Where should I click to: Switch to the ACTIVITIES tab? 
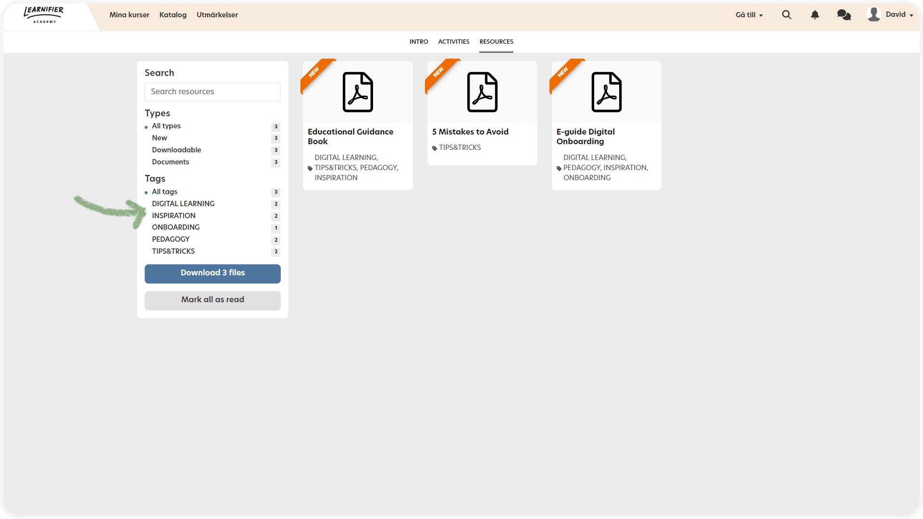[x=453, y=42]
